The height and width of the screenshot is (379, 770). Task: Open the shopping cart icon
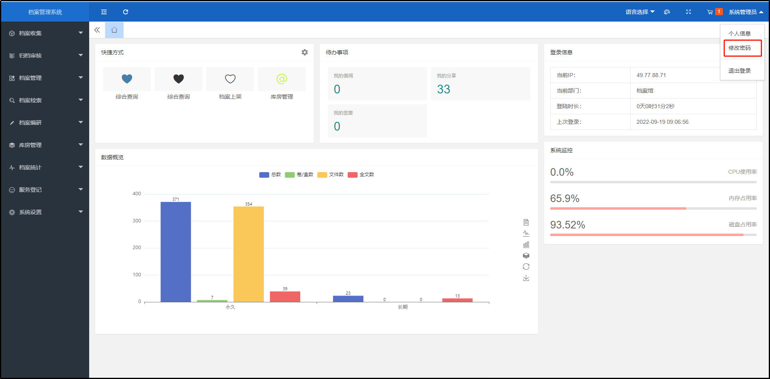pos(710,12)
